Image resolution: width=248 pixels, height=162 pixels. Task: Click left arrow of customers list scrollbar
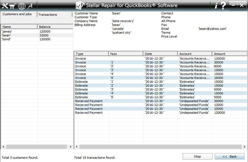(x=3, y=147)
